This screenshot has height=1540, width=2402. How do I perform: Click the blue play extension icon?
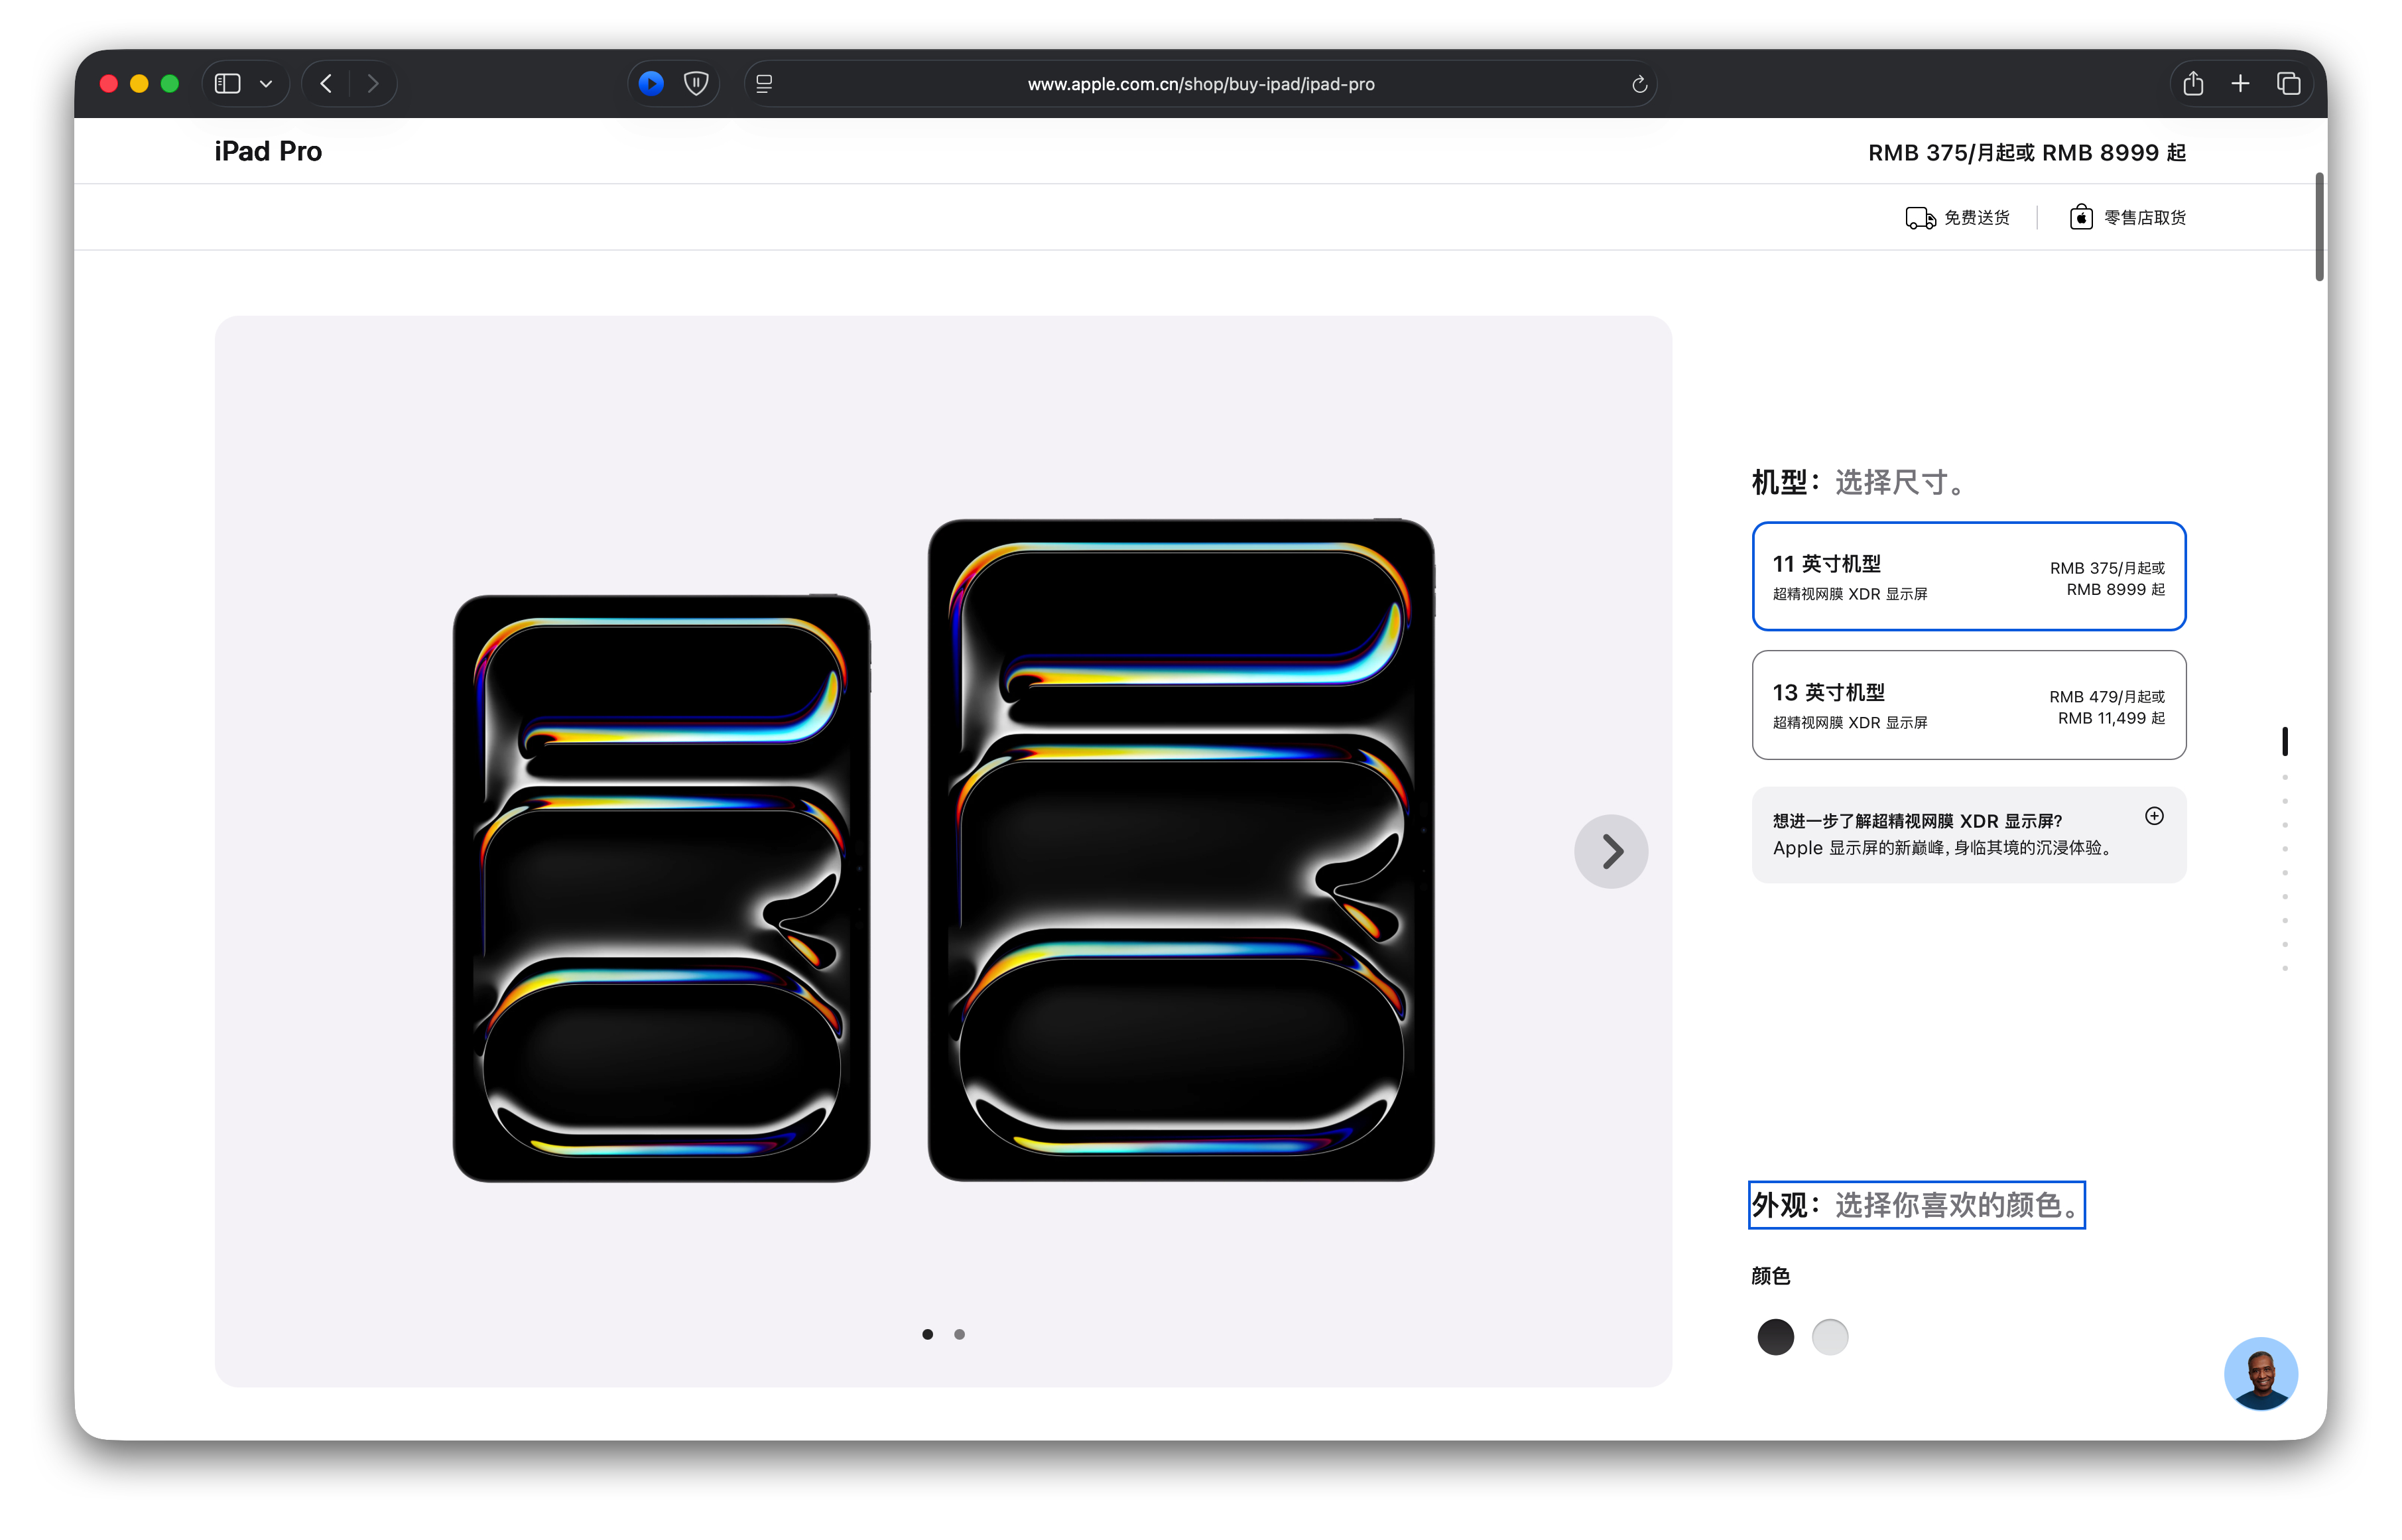651,84
